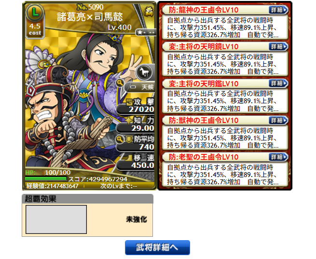Click the green L rarity badge

click(35, 13)
